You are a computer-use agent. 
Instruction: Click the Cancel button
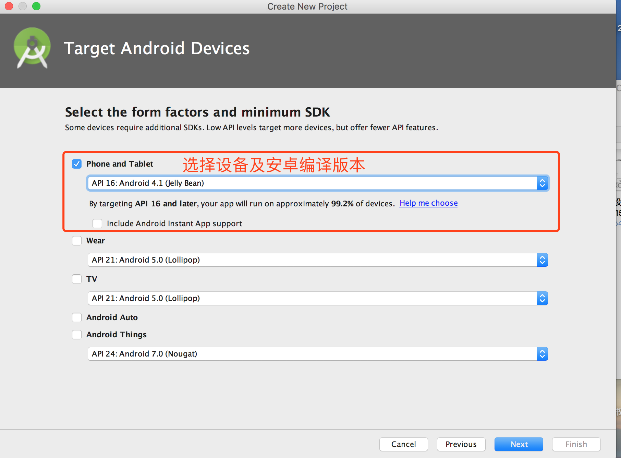[404, 444]
